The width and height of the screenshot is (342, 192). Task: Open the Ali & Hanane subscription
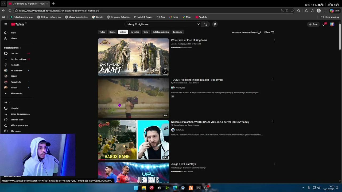point(17,71)
